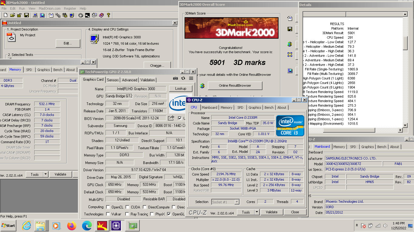Open the Run menu in 3DMark2000
Screen dimensions: 414x232
pyautogui.click(x=22, y=8)
